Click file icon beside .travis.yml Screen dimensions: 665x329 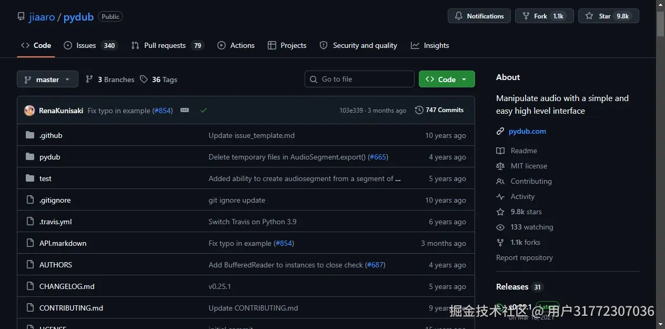click(30, 222)
